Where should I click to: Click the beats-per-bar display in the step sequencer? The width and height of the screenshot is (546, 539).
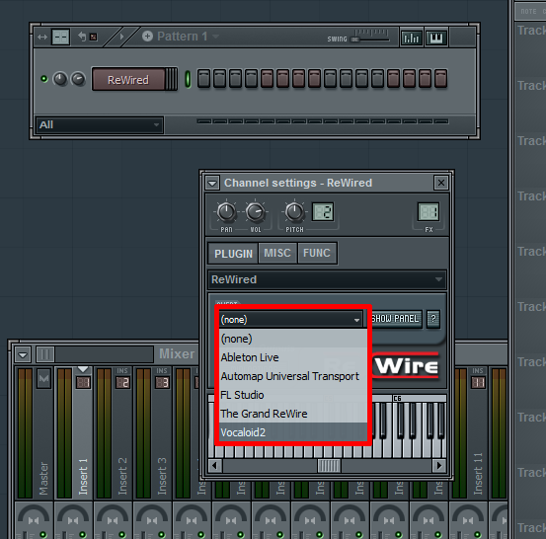(60, 37)
